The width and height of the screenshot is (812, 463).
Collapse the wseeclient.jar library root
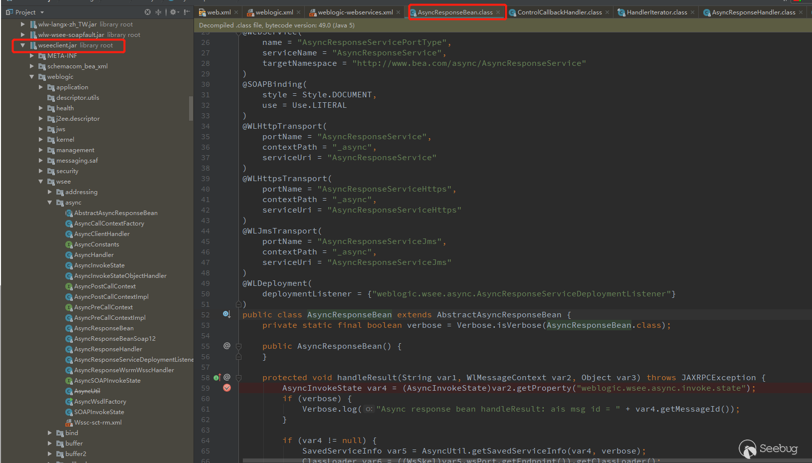tap(22, 45)
